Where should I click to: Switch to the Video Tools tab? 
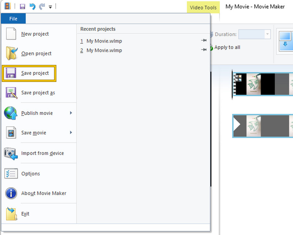203,7
